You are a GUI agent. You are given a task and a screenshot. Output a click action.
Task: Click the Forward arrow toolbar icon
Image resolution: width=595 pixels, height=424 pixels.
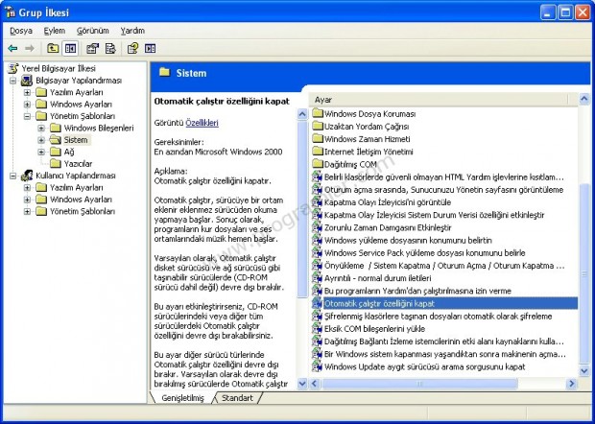(x=30, y=49)
